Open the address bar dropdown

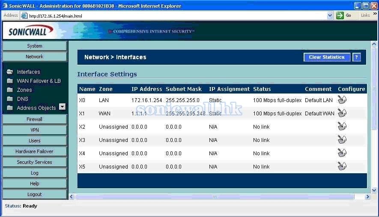coord(330,16)
